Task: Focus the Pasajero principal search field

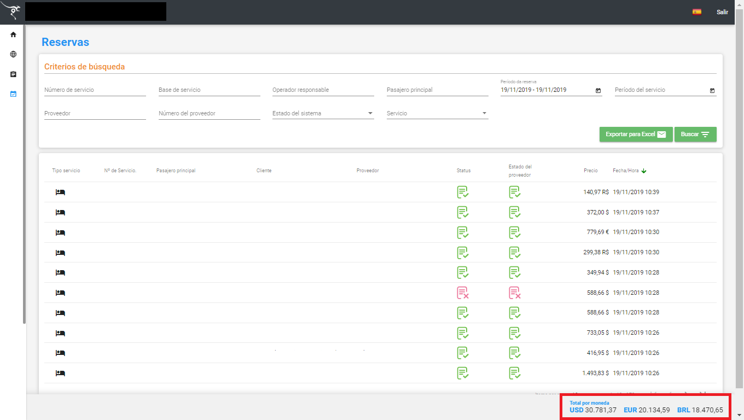Action: click(438, 90)
